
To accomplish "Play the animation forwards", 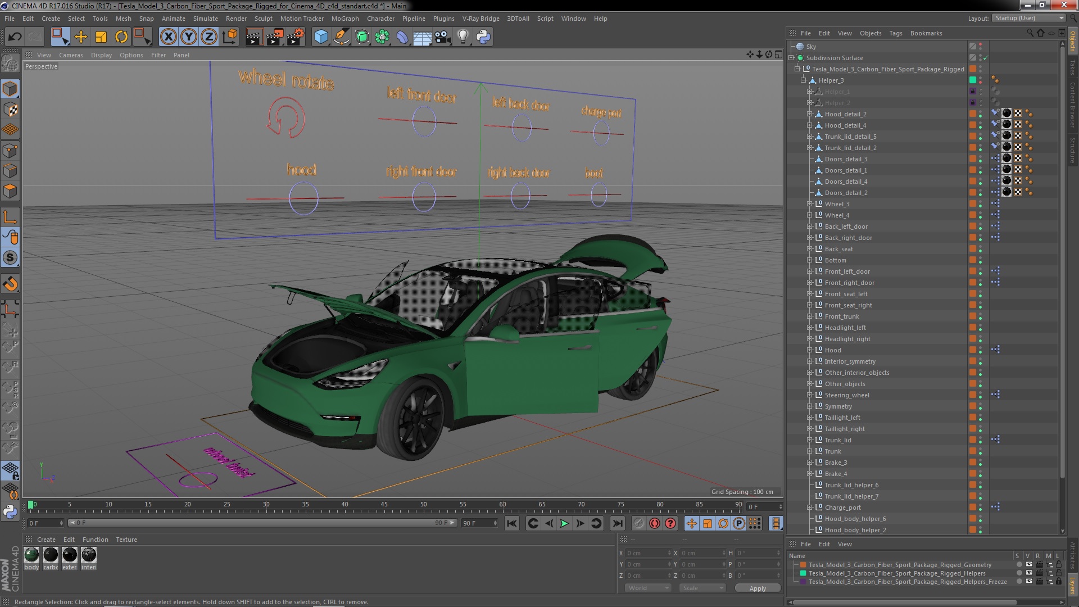I will click(x=564, y=523).
